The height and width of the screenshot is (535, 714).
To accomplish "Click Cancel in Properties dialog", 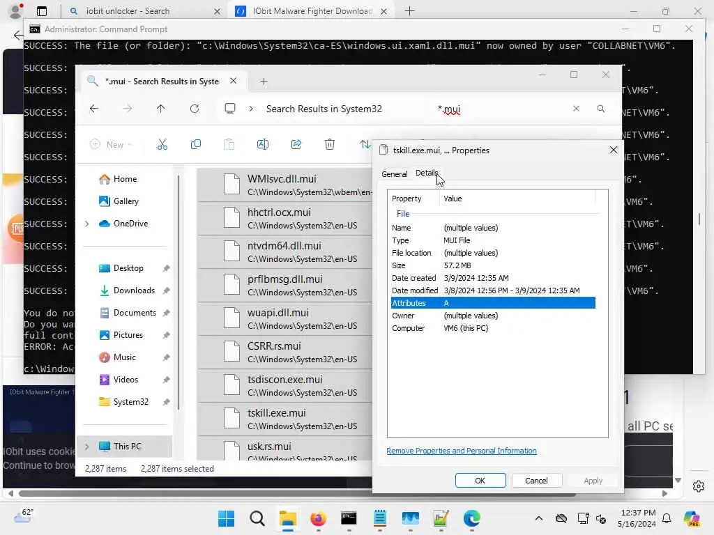I will tap(536, 481).
